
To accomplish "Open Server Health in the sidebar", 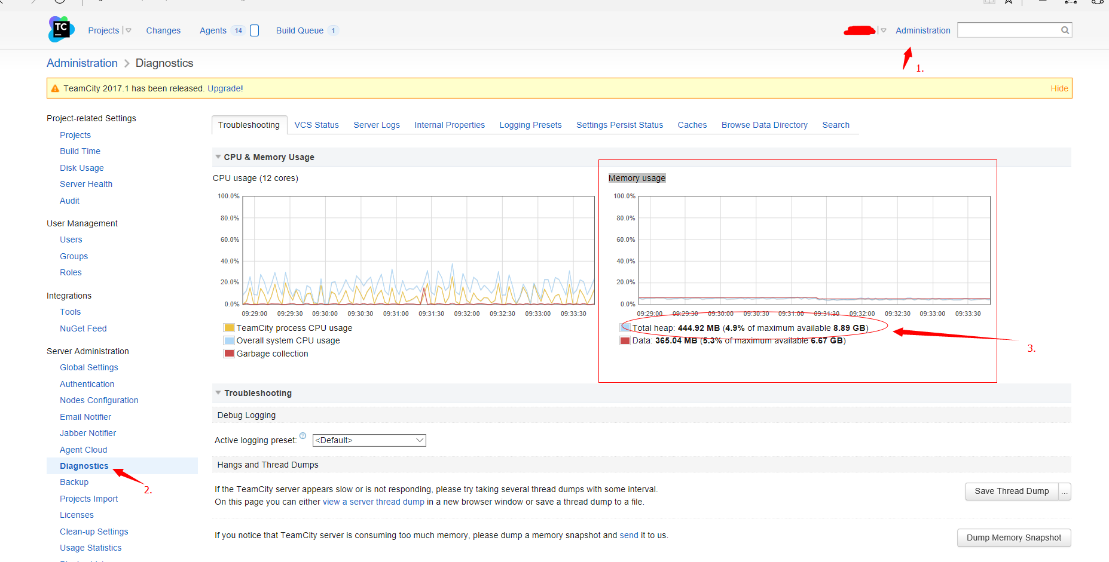I will pyautogui.click(x=86, y=184).
